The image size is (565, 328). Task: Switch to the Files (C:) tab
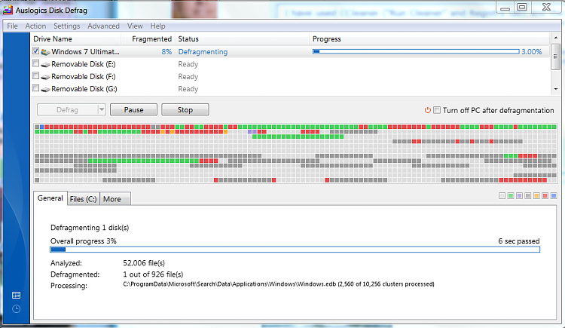point(83,199)
